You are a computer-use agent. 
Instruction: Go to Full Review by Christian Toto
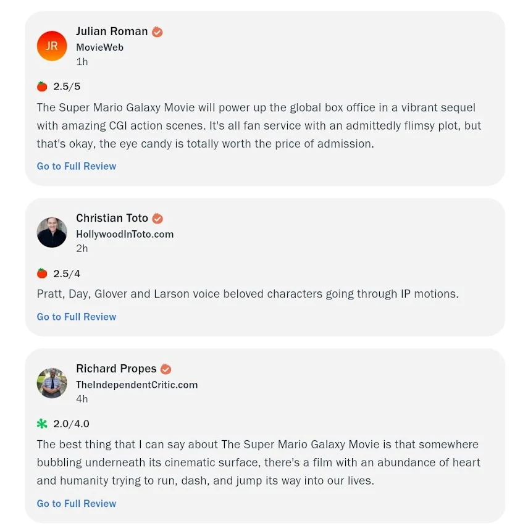[x=77, y=317]
